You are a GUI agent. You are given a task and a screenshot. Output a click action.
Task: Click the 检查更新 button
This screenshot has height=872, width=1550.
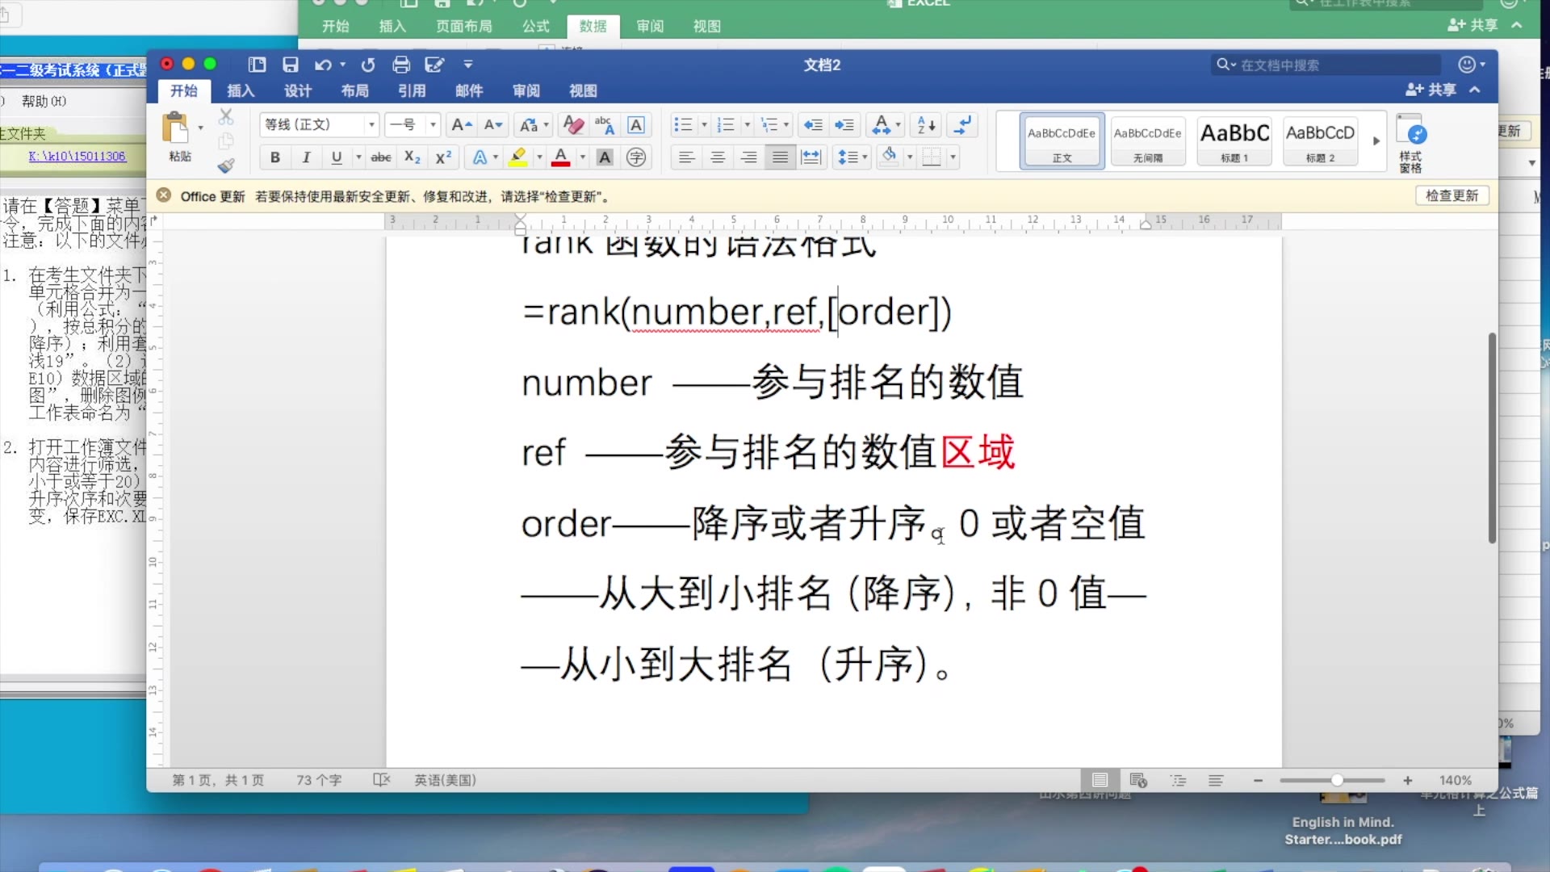(1452, 195)
